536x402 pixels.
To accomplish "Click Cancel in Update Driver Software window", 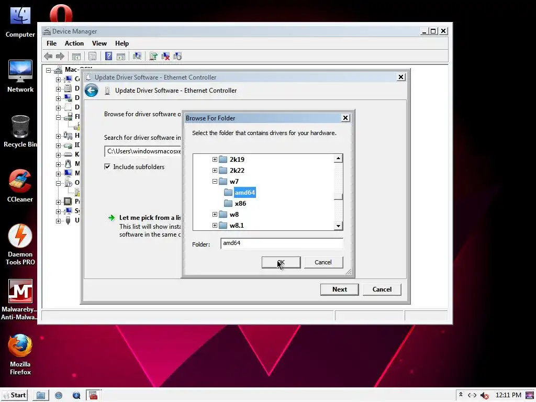I will [382, 289].
